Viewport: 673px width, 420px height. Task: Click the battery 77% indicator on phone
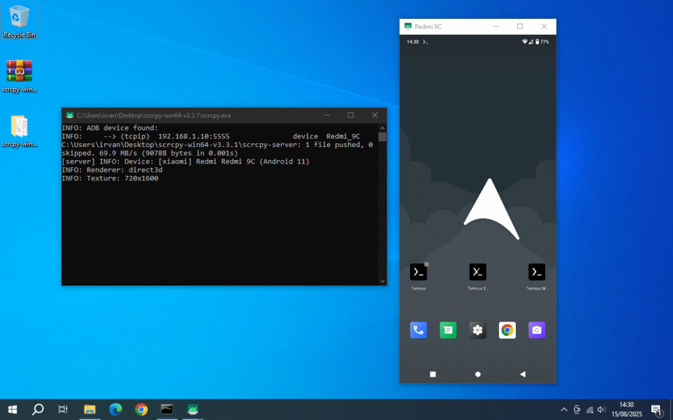tap(542, 41)
